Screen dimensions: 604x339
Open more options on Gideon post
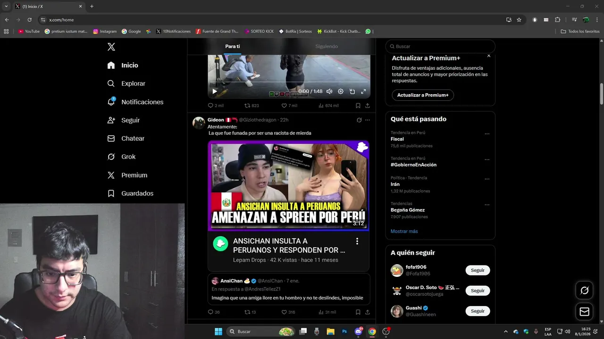[x=368, y=120]
